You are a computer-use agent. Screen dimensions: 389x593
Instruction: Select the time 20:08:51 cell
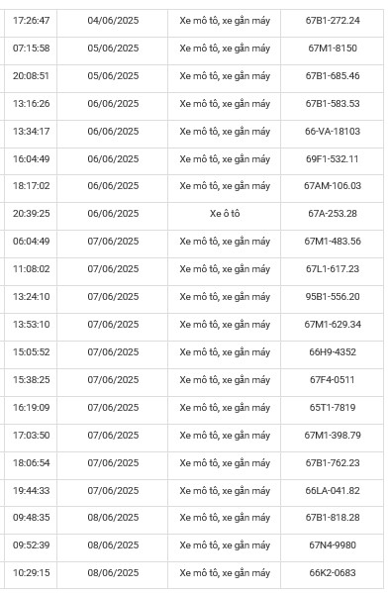(x=31, y=75)
